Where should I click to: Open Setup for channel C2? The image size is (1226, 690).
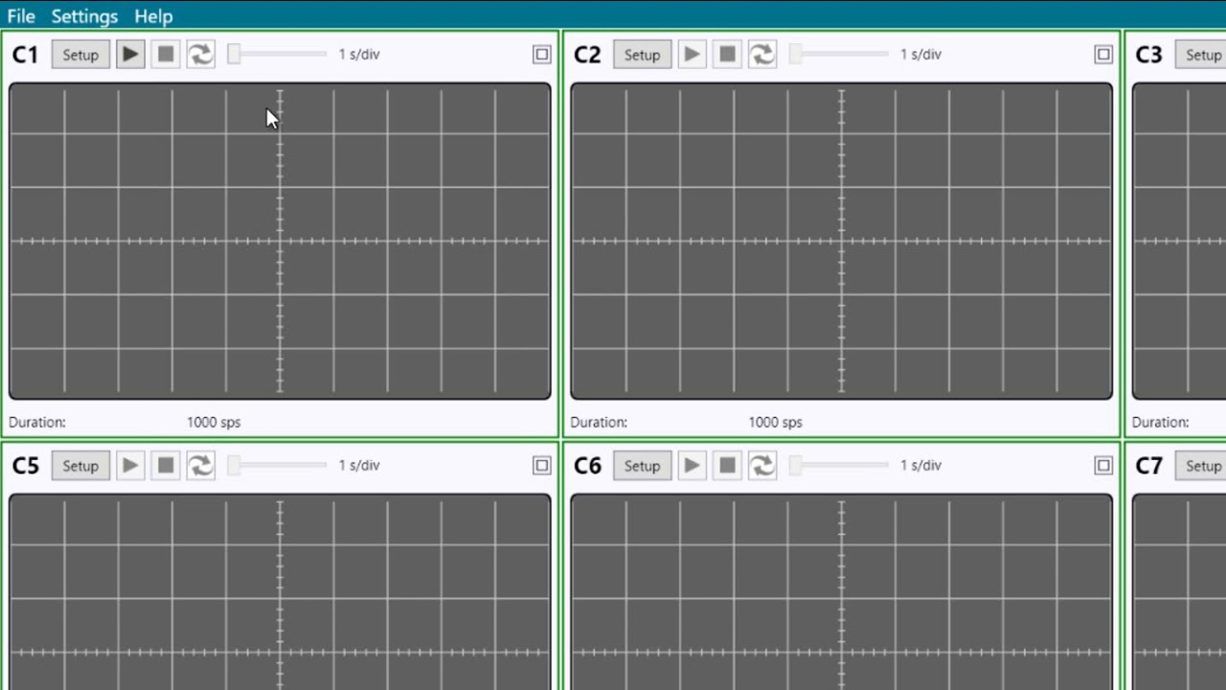[642, 55]
